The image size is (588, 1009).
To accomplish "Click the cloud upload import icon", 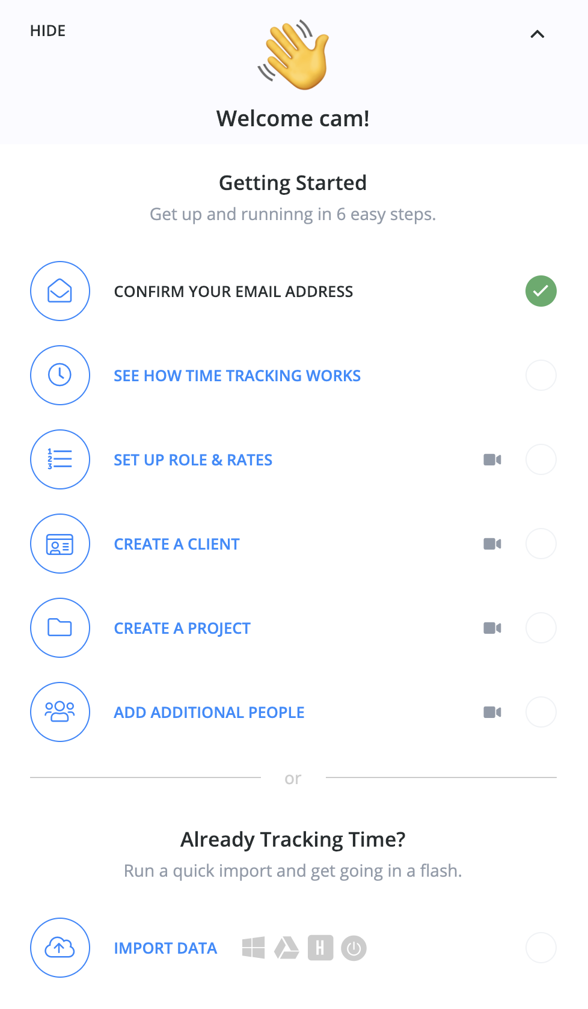I will pyautogui.click(x=60, y=948).
